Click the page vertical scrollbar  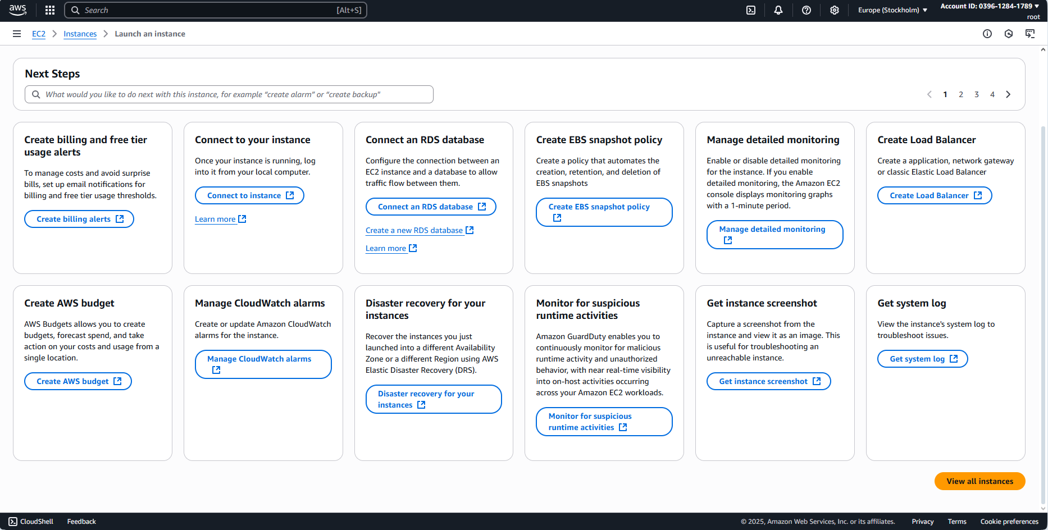(1043, 281)
